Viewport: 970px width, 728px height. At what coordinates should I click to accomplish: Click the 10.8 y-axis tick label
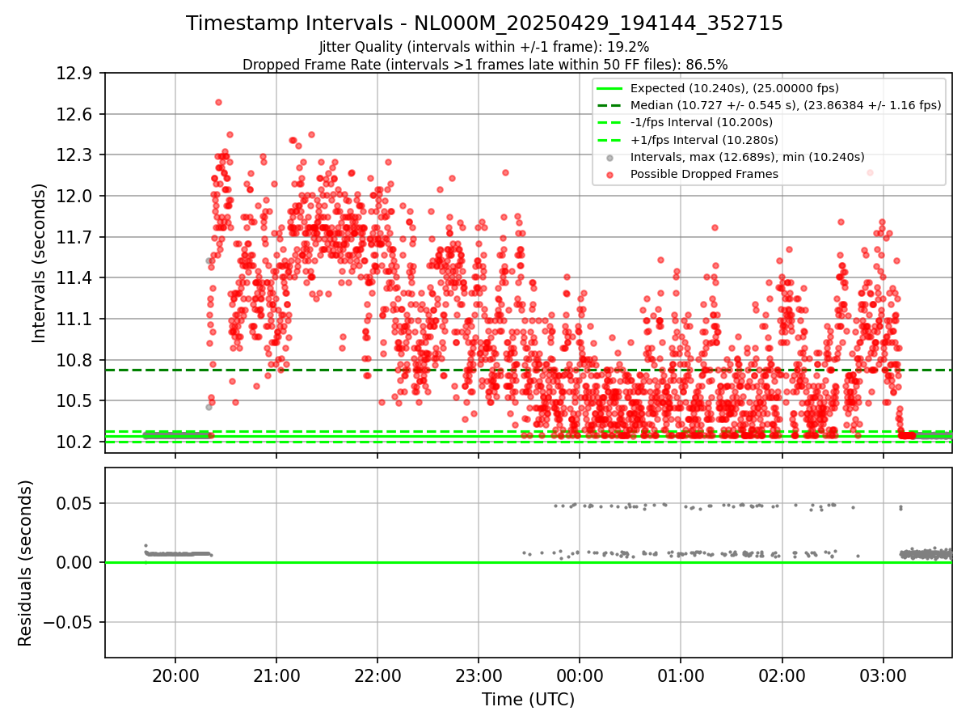point(75,360)
